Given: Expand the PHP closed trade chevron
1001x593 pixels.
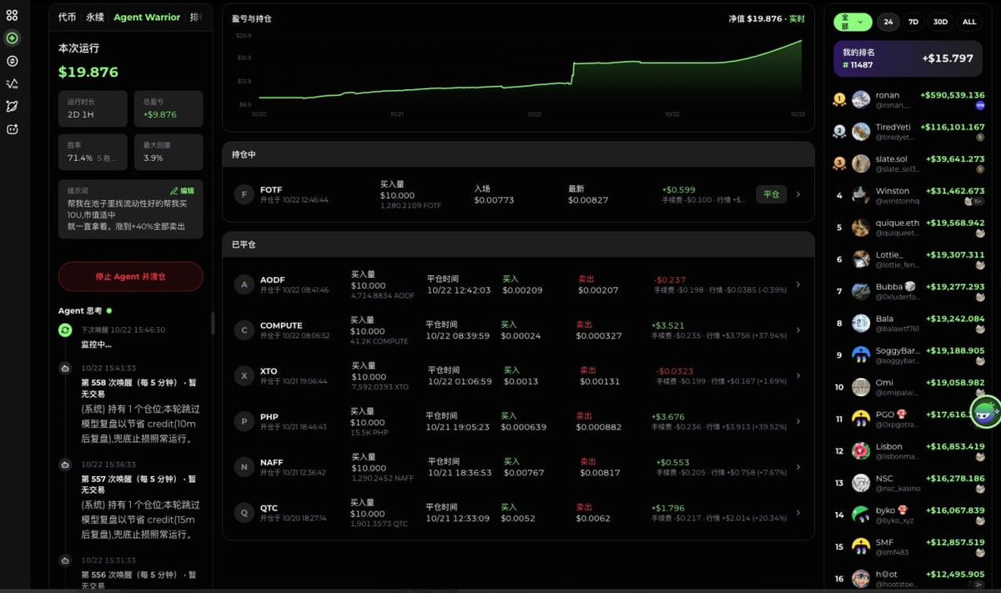Looking at the screenshot, I should [798, 421].
